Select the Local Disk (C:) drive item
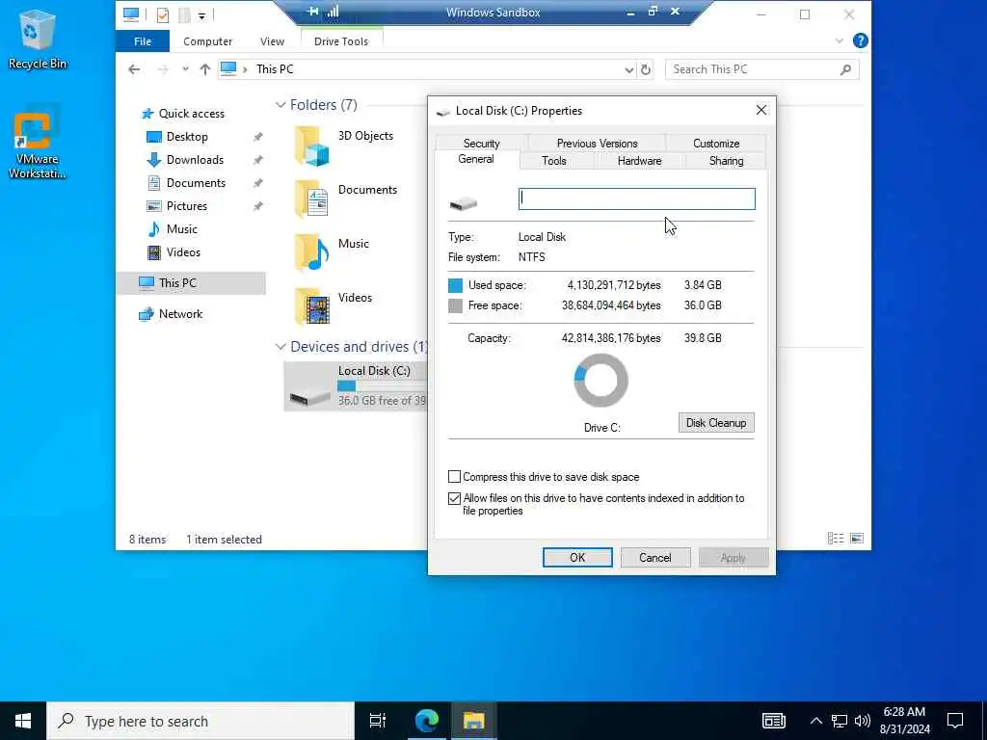 356,385
